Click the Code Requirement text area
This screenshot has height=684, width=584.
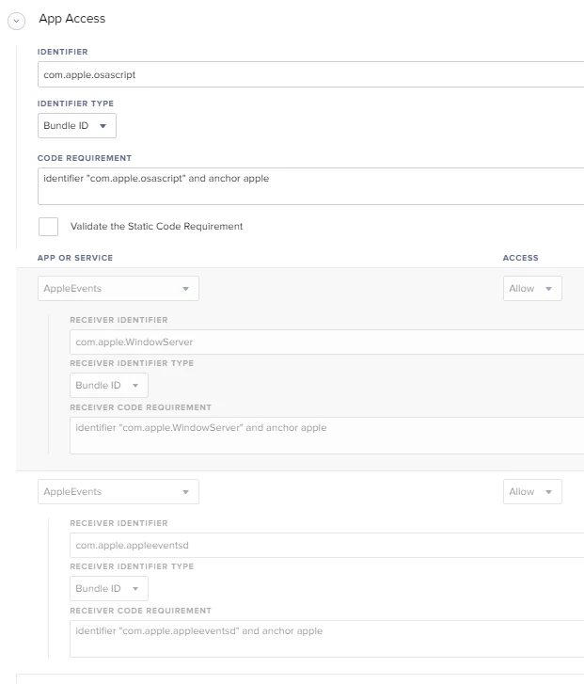(x=310, y=186)
